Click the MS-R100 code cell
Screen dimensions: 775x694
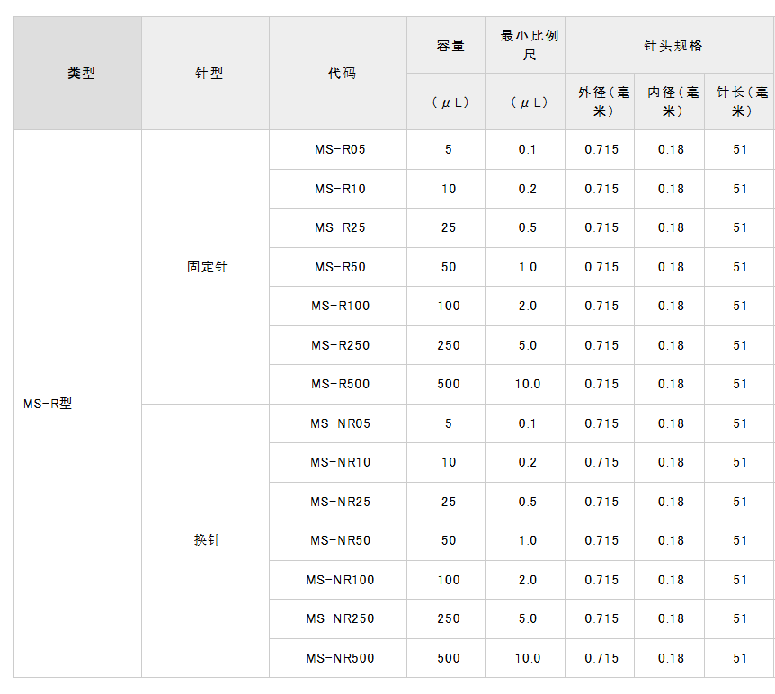coord(340,307)
